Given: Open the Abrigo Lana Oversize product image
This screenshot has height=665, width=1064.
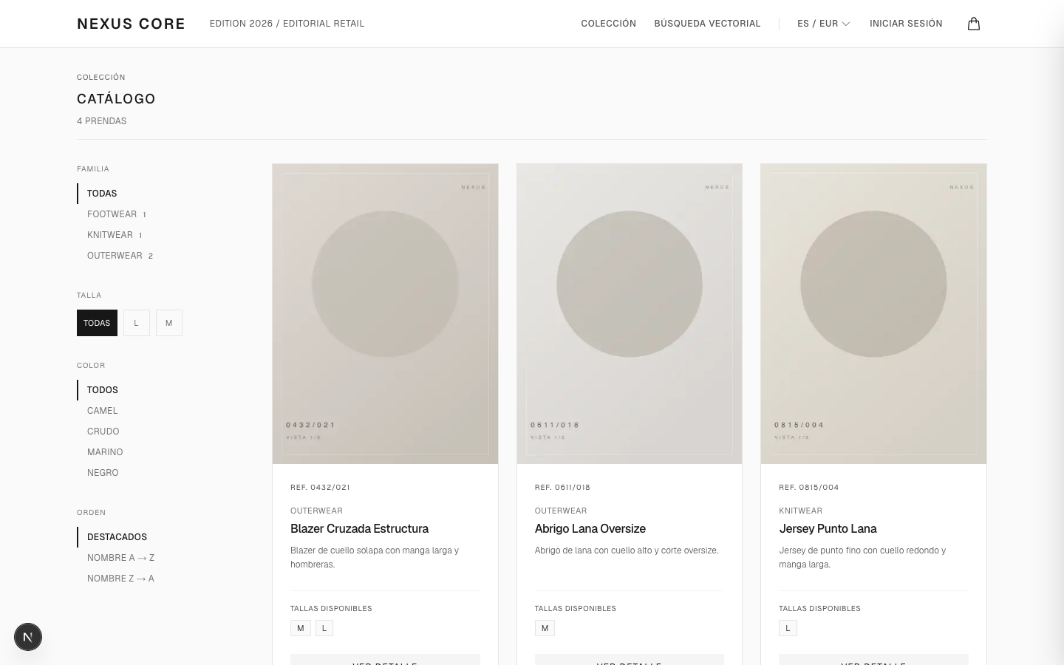Looking at the screenshot, I should point(630,314).
